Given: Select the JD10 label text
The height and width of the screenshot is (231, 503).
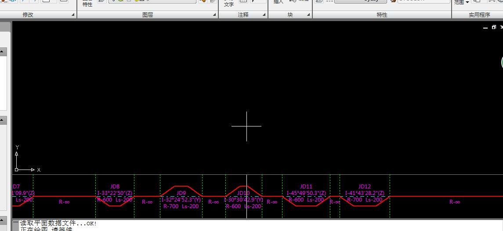Looking at the screenshot, I should [x=243, y=193].
